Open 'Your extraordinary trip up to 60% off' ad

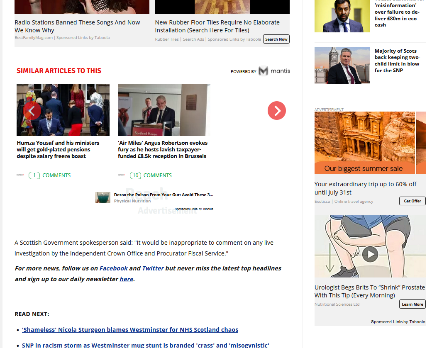pyautogui.click(x=365, y=188)
